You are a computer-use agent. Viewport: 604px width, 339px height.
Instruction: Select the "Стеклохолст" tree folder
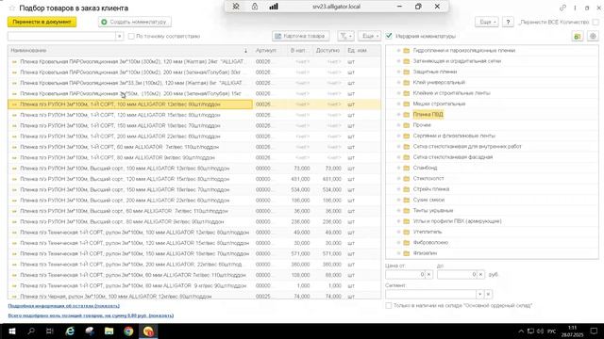click(428, 178)
